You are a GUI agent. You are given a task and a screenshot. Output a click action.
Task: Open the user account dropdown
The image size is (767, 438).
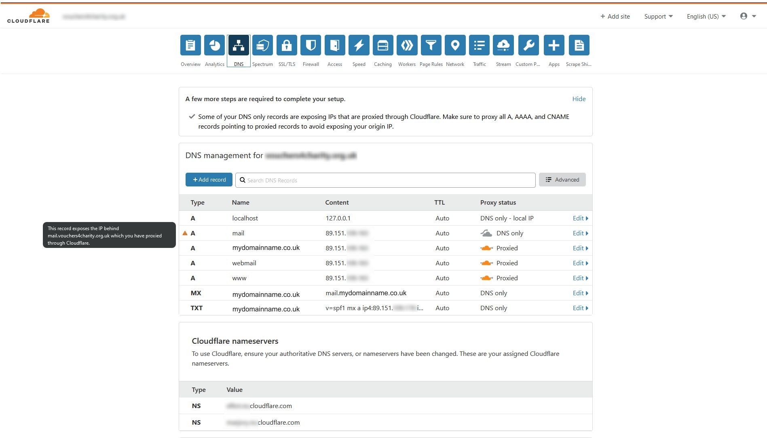tap(748, 16)
